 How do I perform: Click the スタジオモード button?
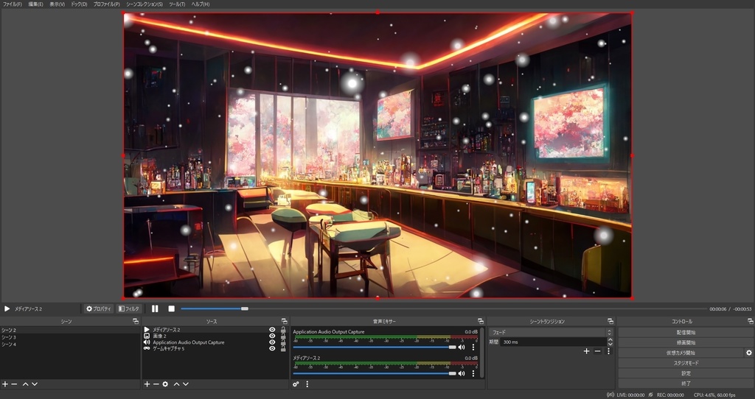click(686, 363)
